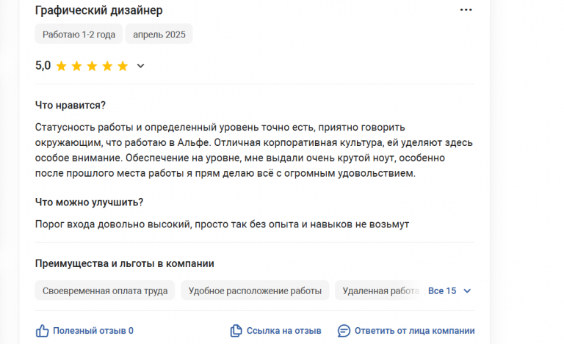Click the 5,0 rating value
Screen dimensions: 564x344
pyautogui.click(x=43, y=66)
